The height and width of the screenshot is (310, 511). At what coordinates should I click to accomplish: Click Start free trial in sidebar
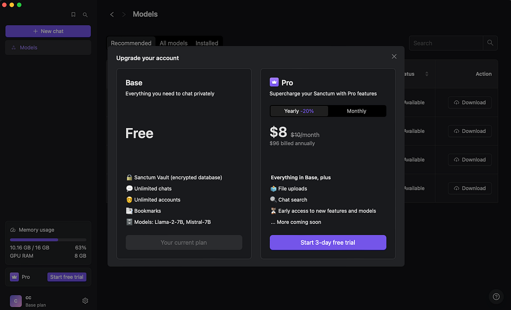pos(67,277)
